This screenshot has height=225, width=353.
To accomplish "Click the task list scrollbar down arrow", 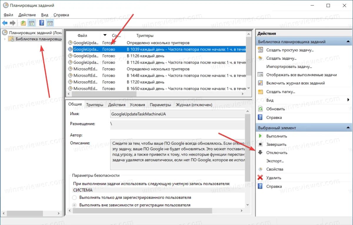I will [249, 88].
